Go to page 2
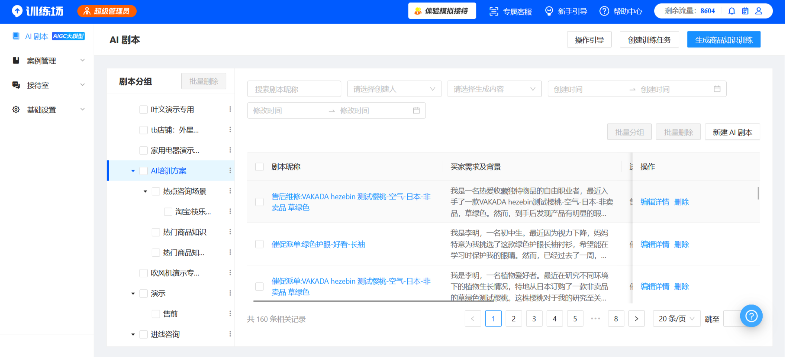Image resolution: width=785 pixels, height=357 pixels. [x=513, y=318]
